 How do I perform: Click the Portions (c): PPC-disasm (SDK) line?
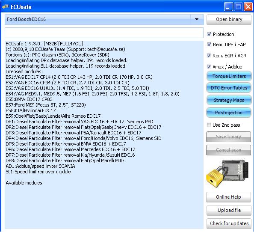coord(57,55)
